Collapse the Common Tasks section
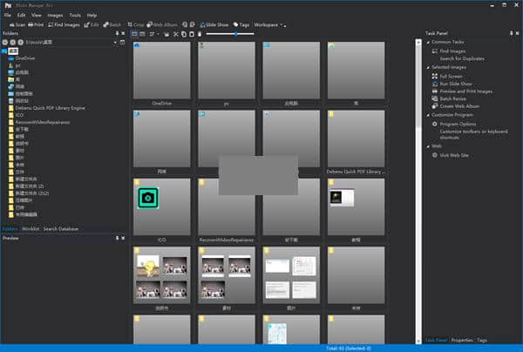Image resolution: width=523 pixels, height=352 pixels. (x=428, y=42)
